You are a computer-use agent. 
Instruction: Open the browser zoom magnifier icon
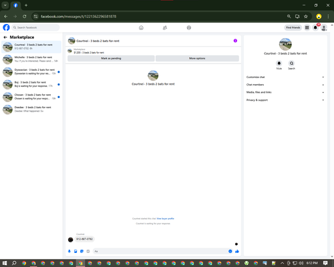(x=289, y=17)
